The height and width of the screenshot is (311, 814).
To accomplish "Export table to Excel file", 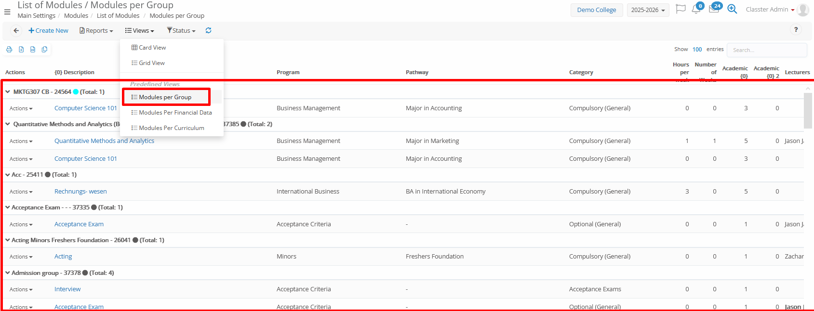I will coord(21,50).
